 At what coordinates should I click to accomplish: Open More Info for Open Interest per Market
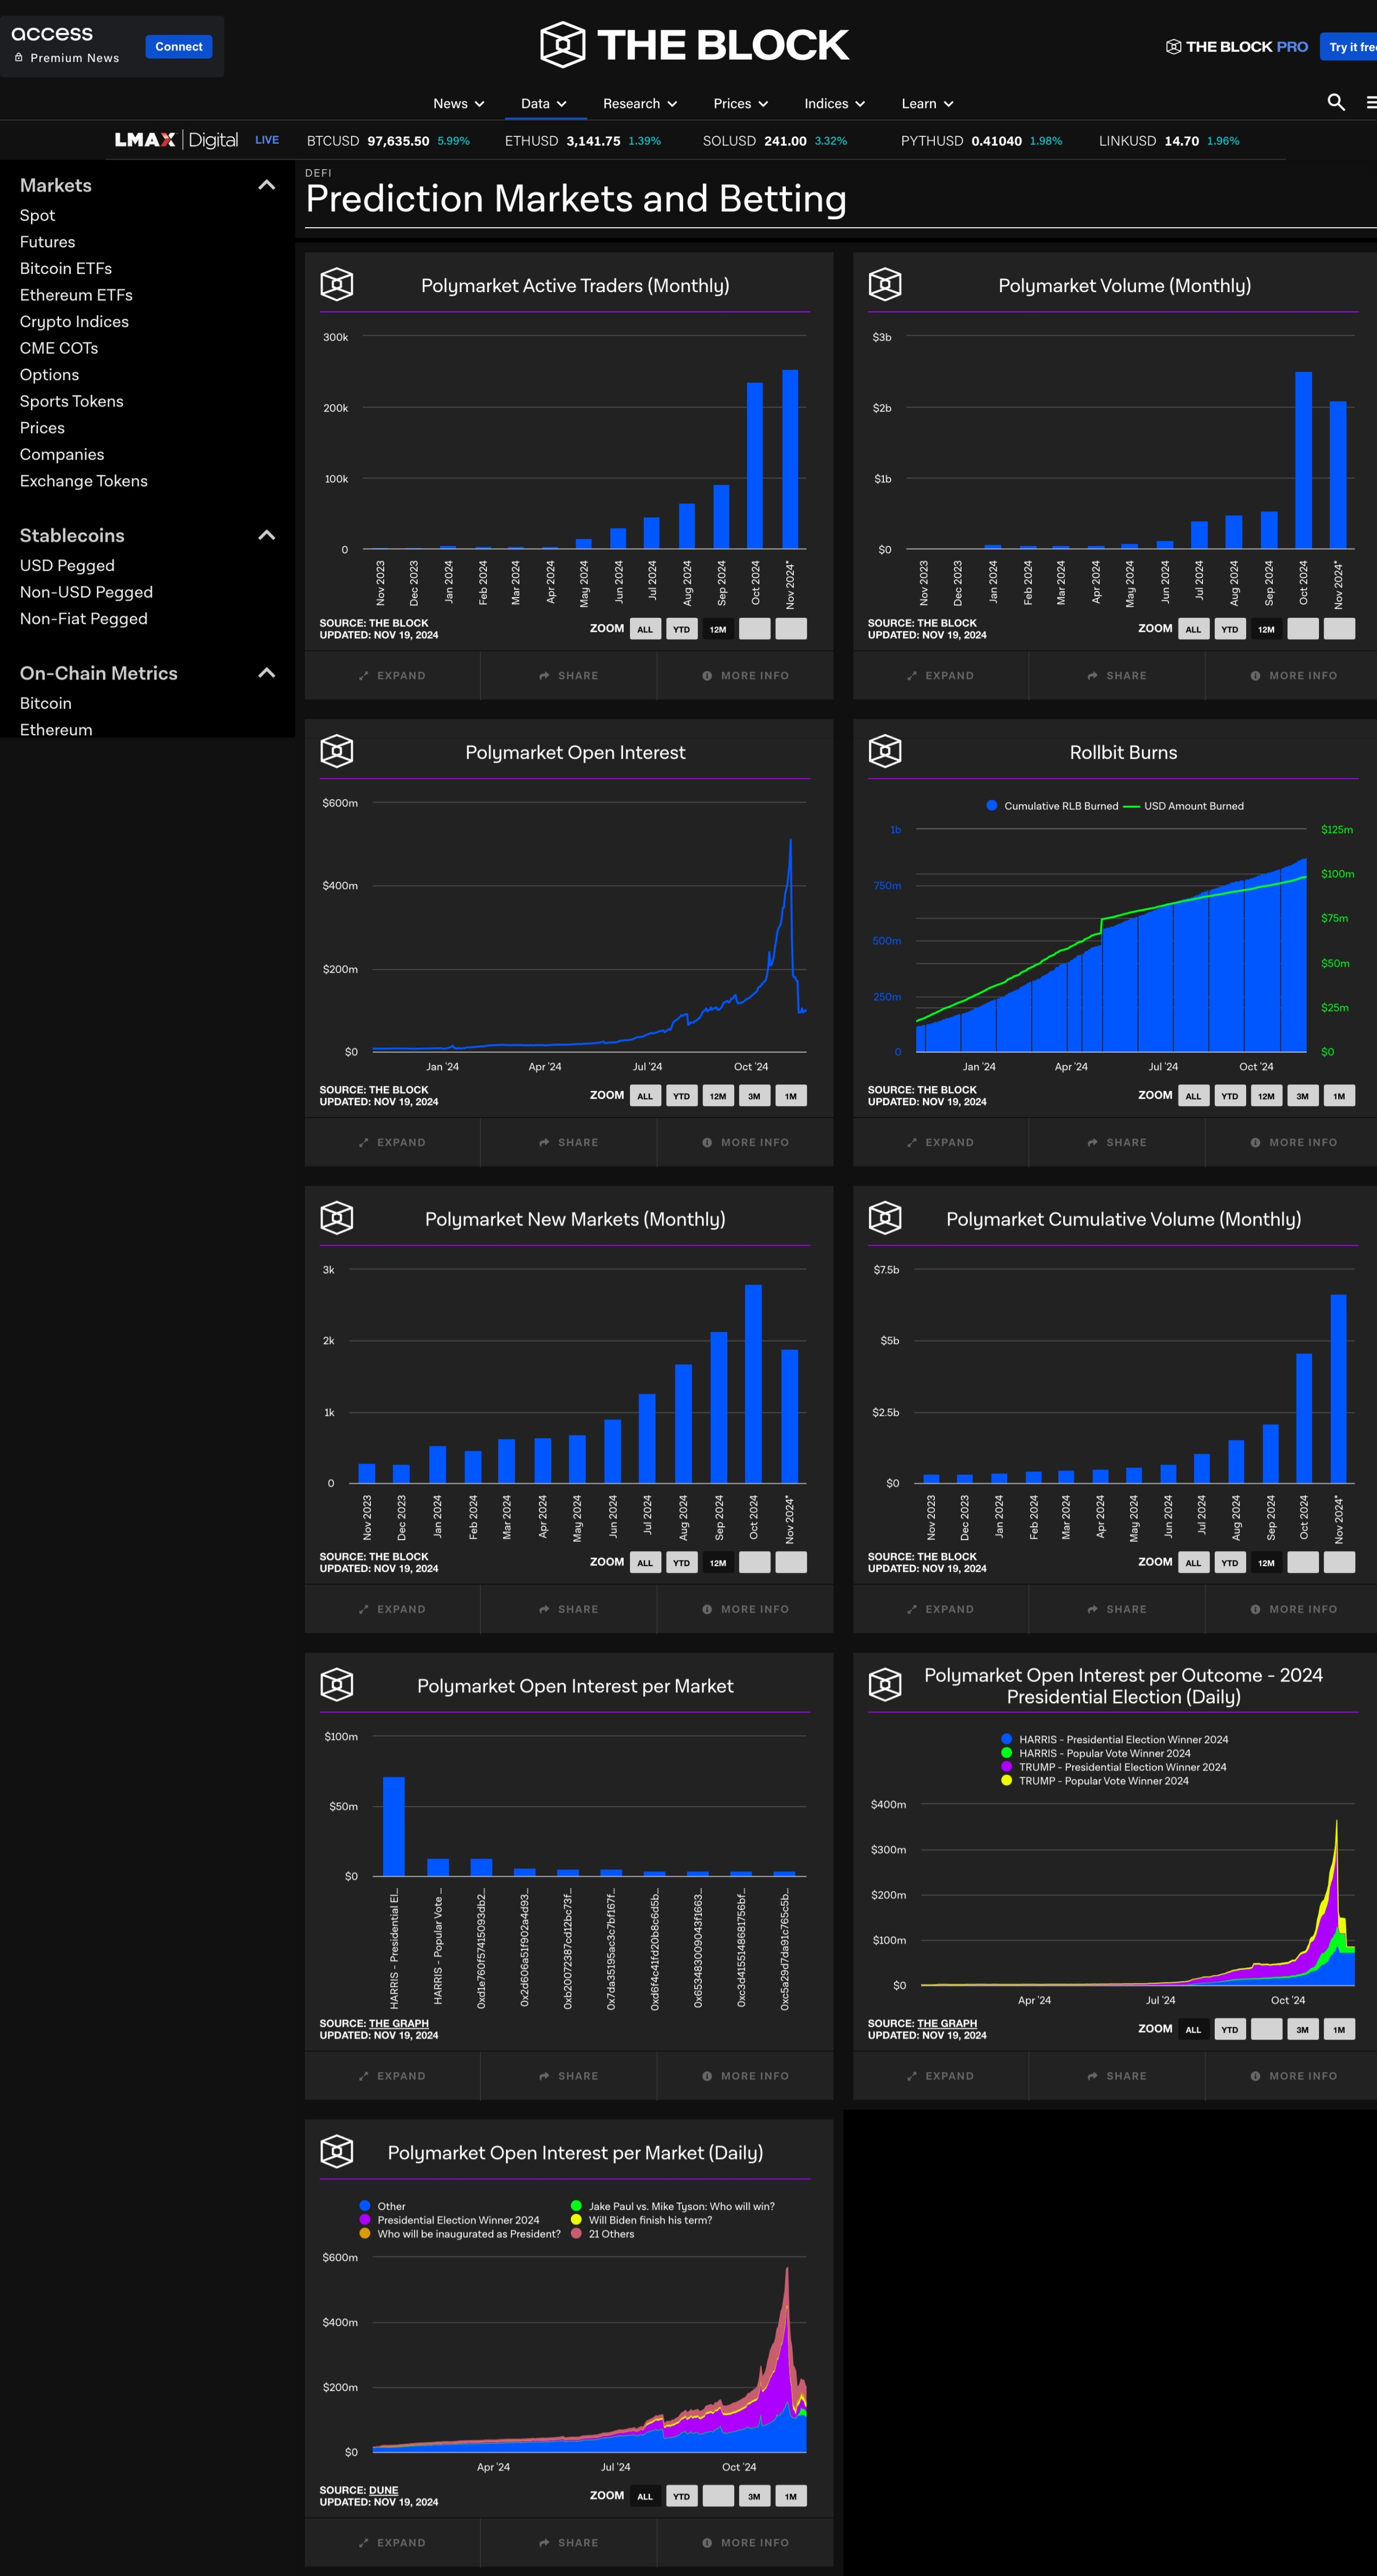point(745,2076)
